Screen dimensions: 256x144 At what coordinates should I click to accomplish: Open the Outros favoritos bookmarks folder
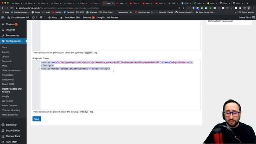246,12
